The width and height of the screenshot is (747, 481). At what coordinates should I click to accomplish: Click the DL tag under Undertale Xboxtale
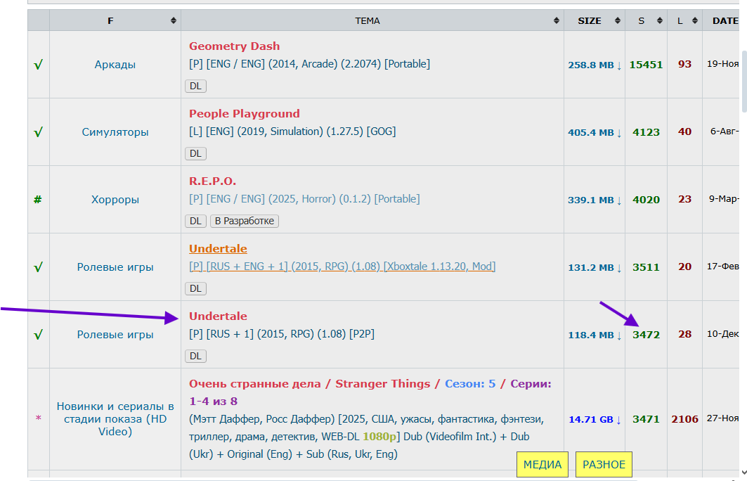tap(195, 288)
